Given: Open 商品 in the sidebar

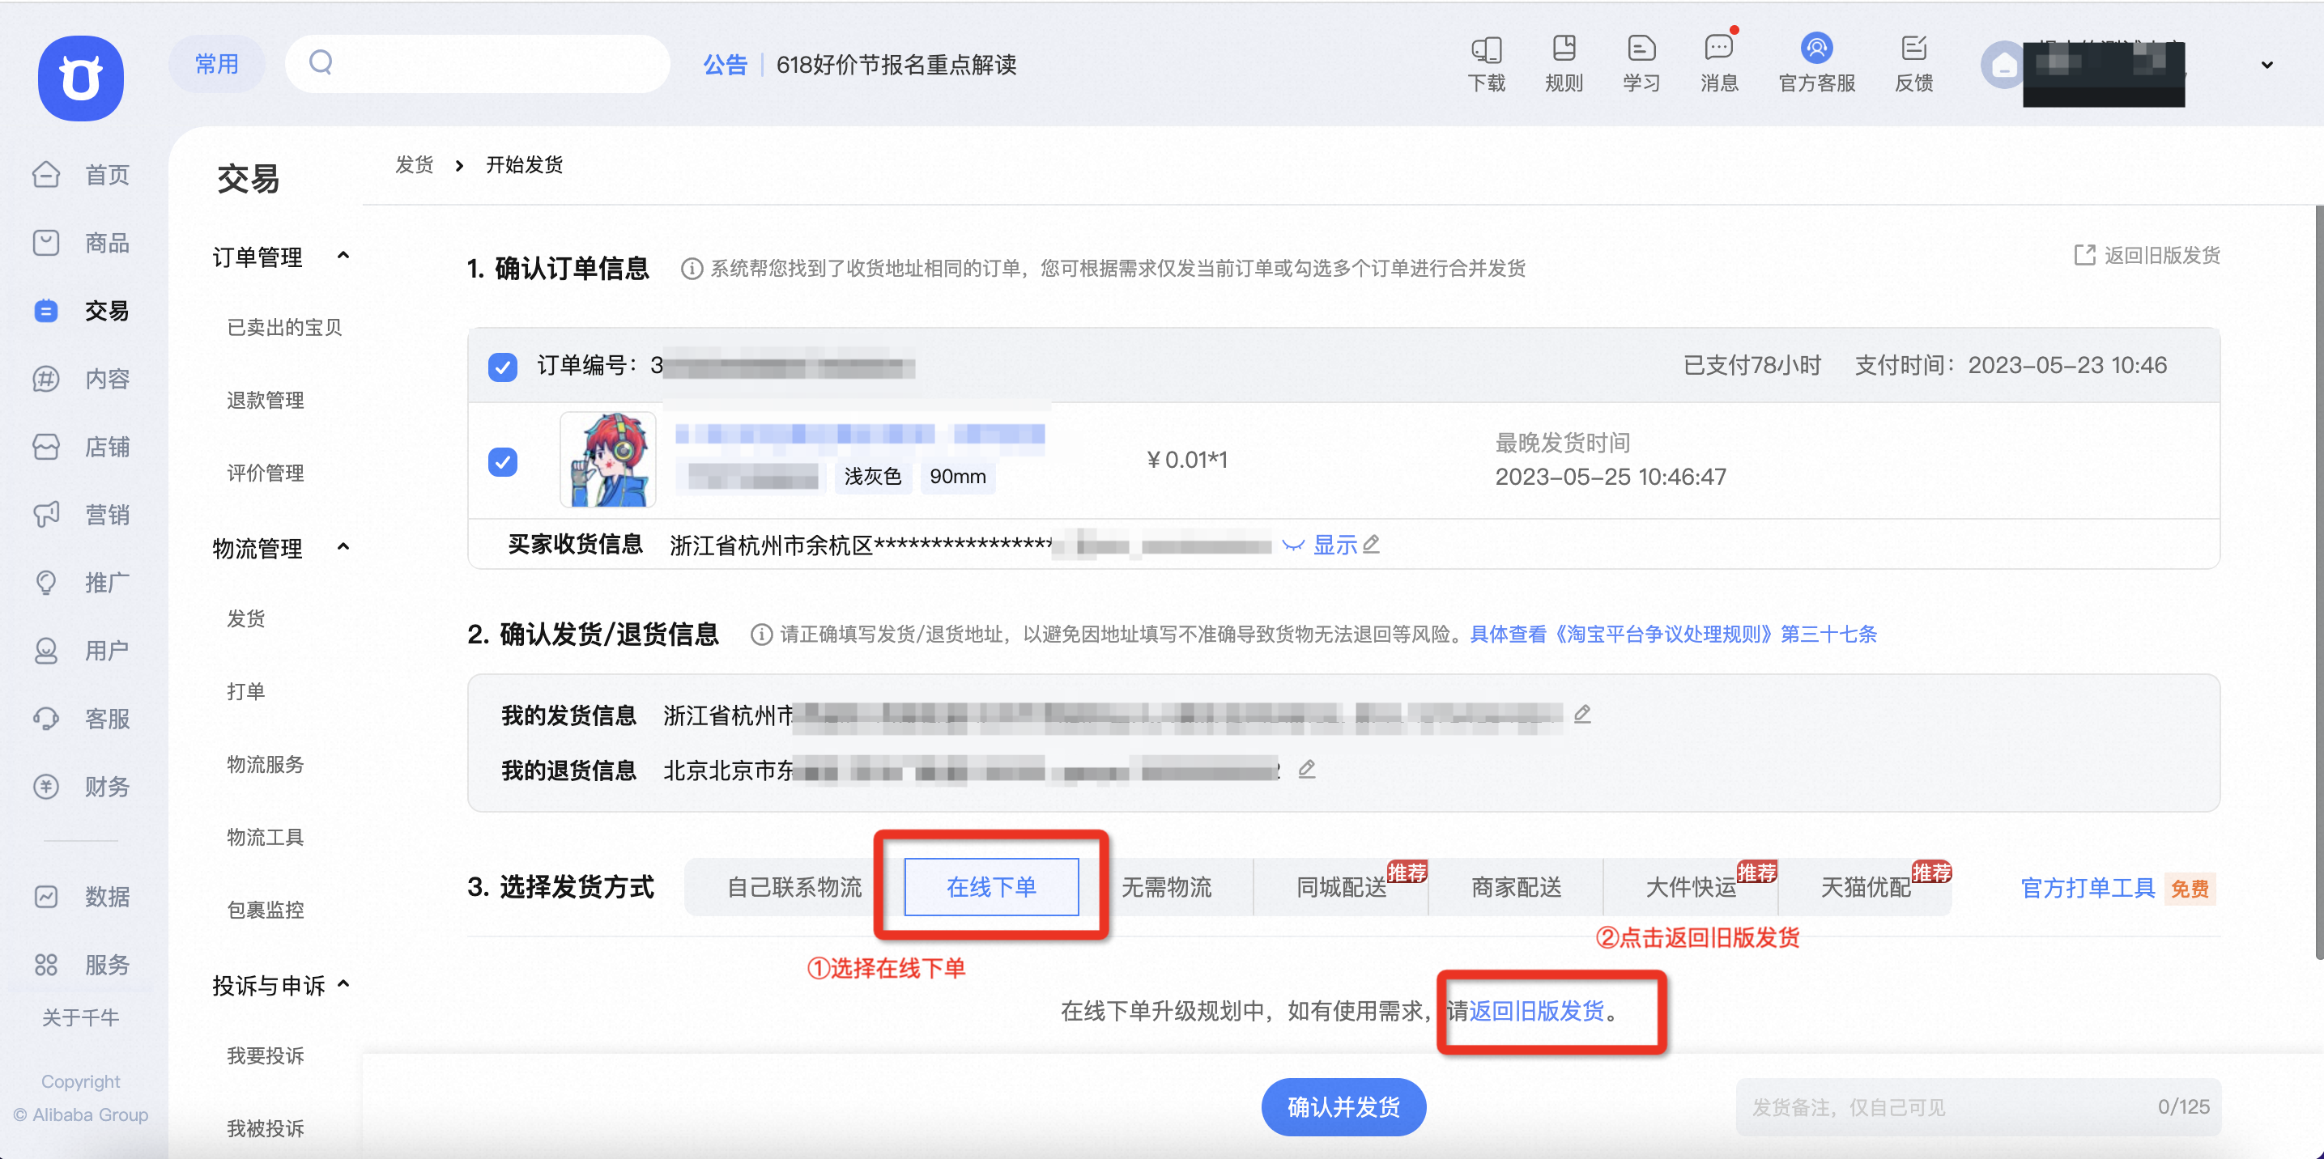Looking at the screenshot, I should click(x=83, y=243).
